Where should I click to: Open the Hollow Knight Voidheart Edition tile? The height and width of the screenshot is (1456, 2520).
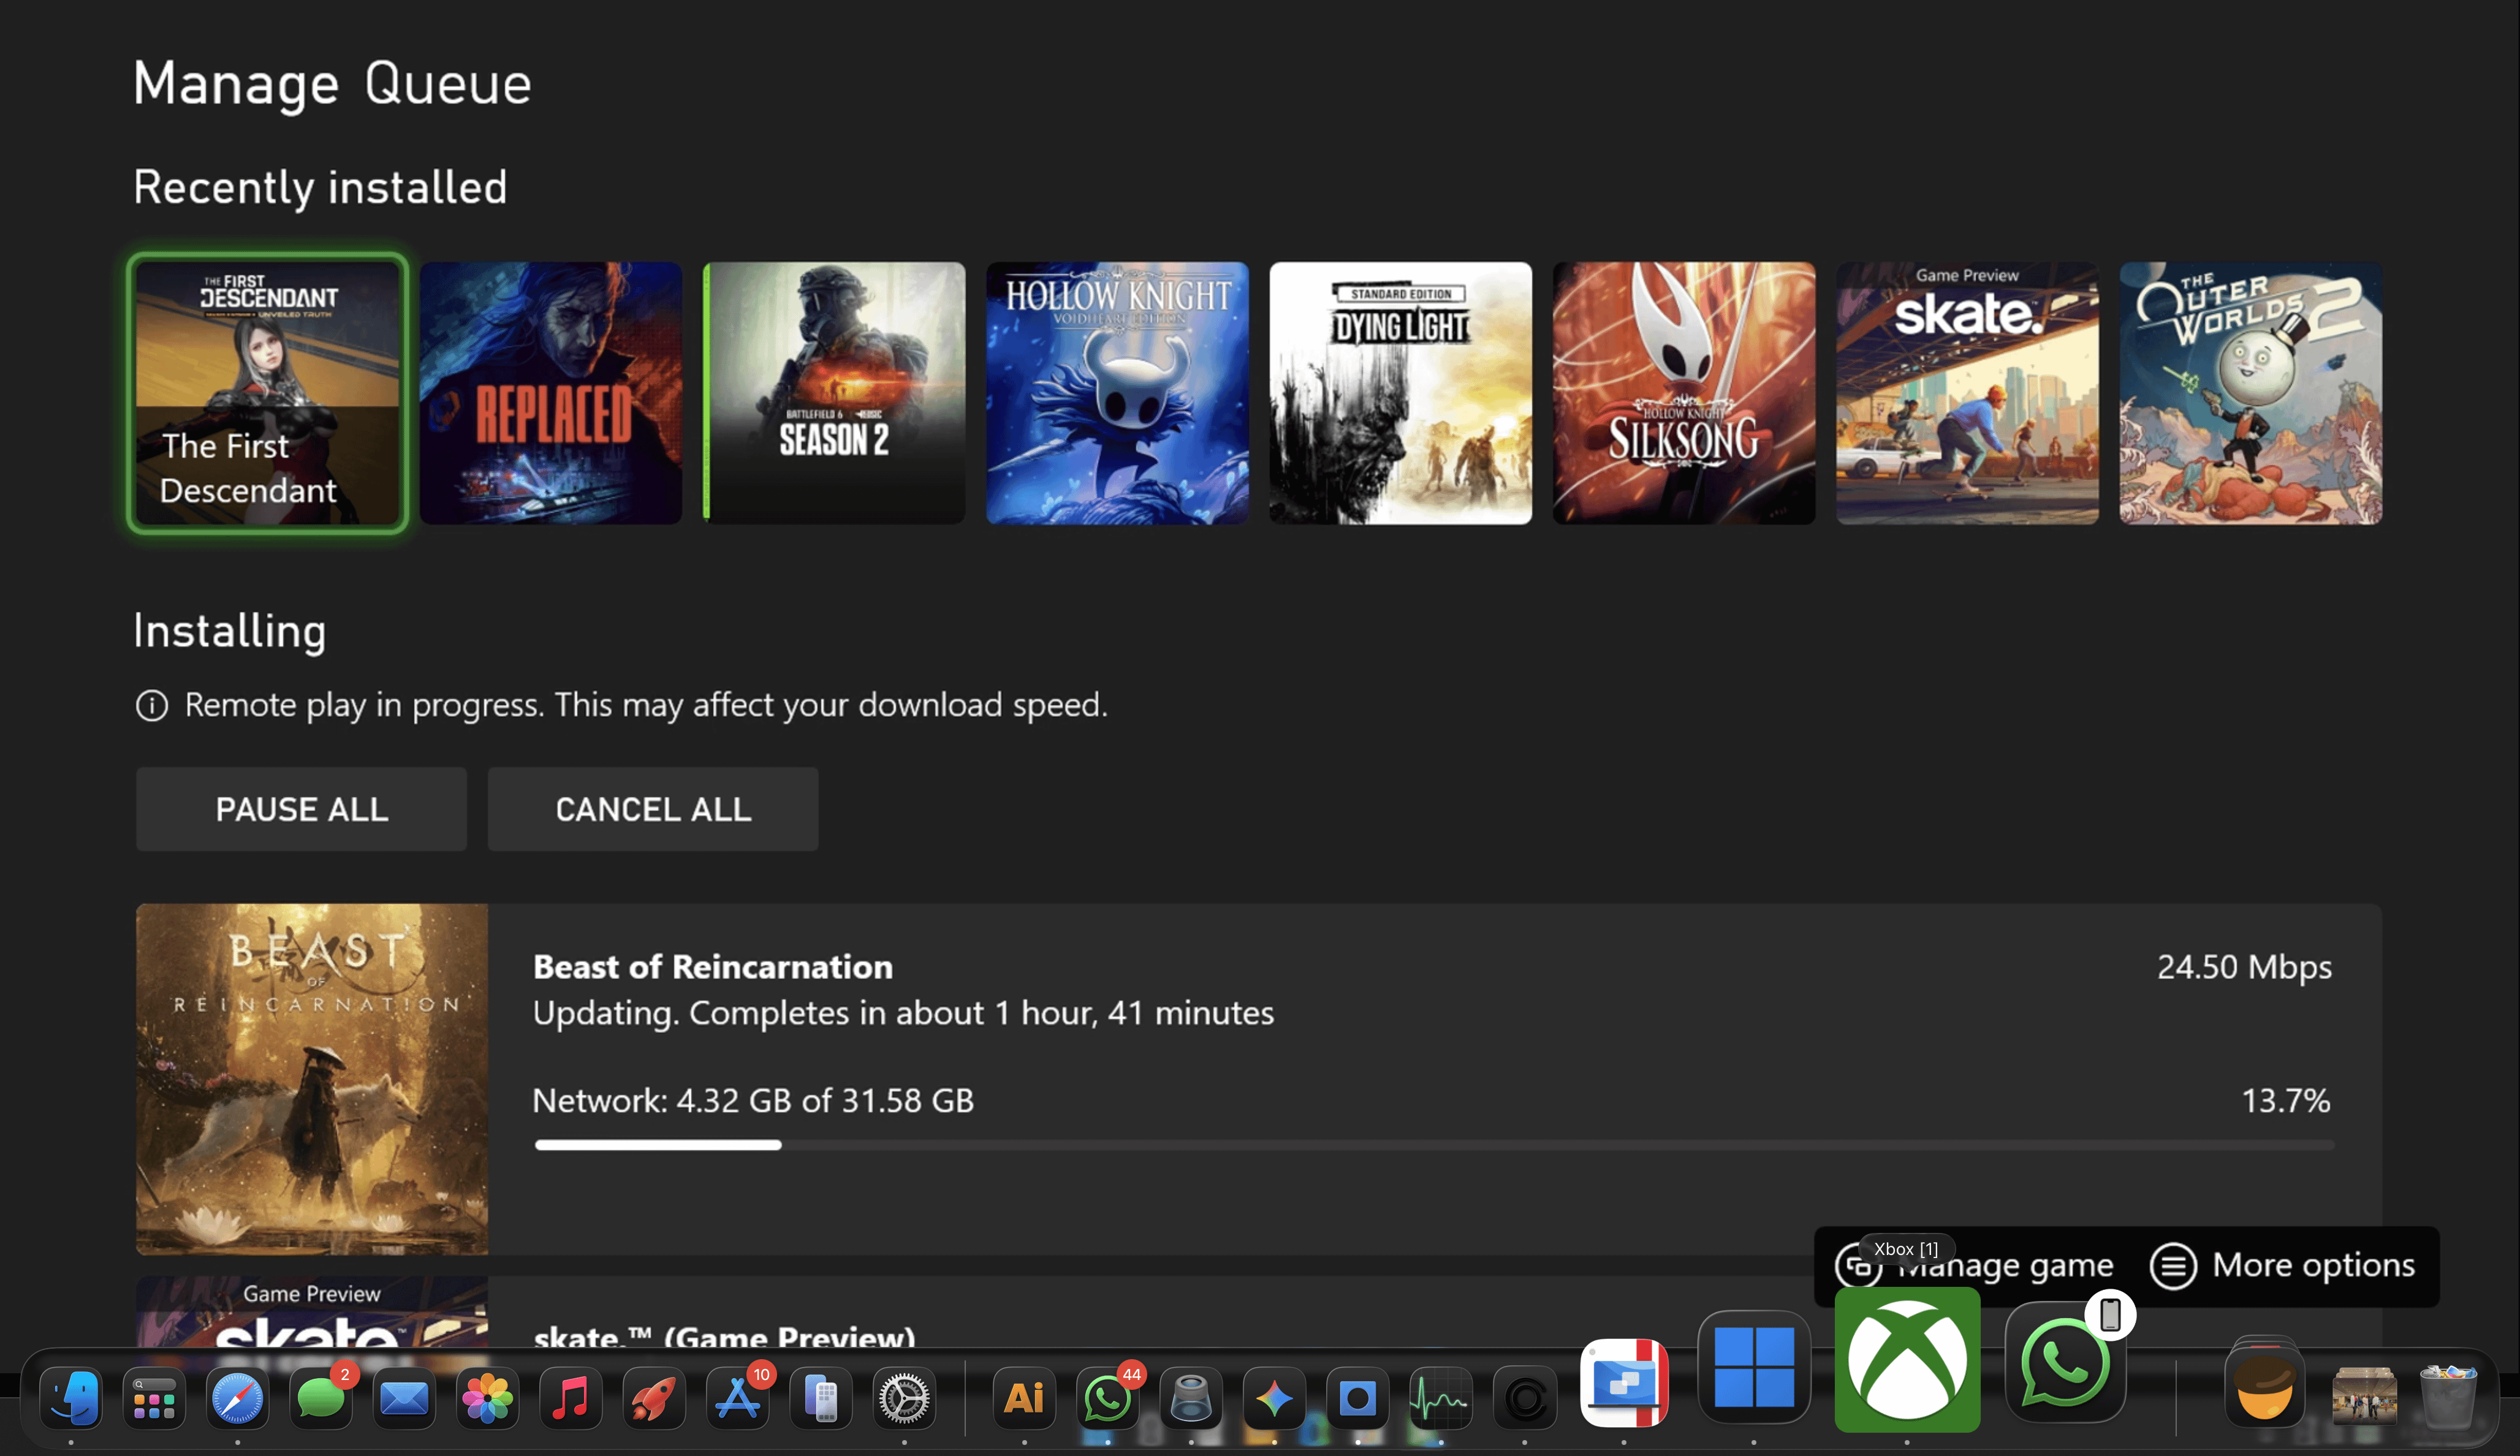tap(1116, 393)
